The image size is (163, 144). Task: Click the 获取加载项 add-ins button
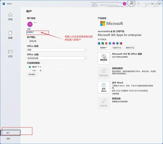[x=104, y=73]
